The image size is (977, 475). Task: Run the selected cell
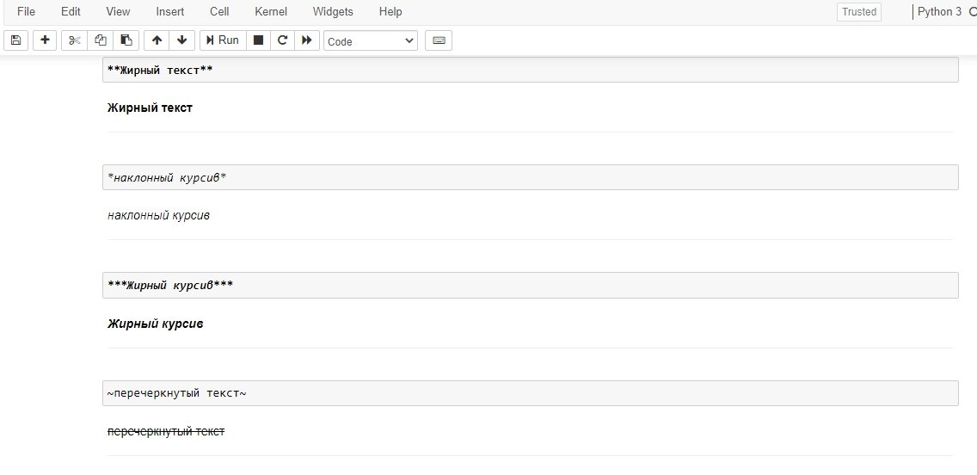coord(223,40)
